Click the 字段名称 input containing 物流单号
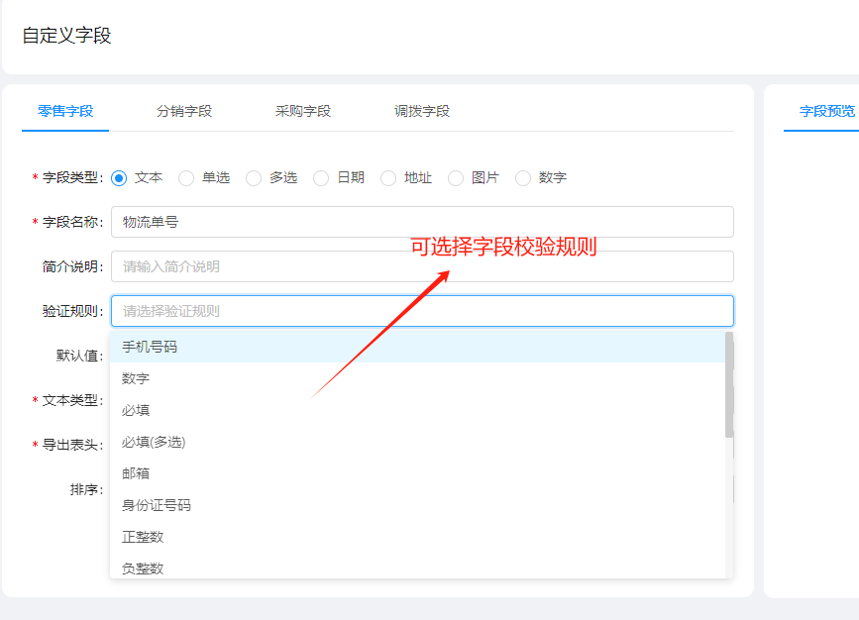This screenshot has width=859, height=620. pos(422,222)
